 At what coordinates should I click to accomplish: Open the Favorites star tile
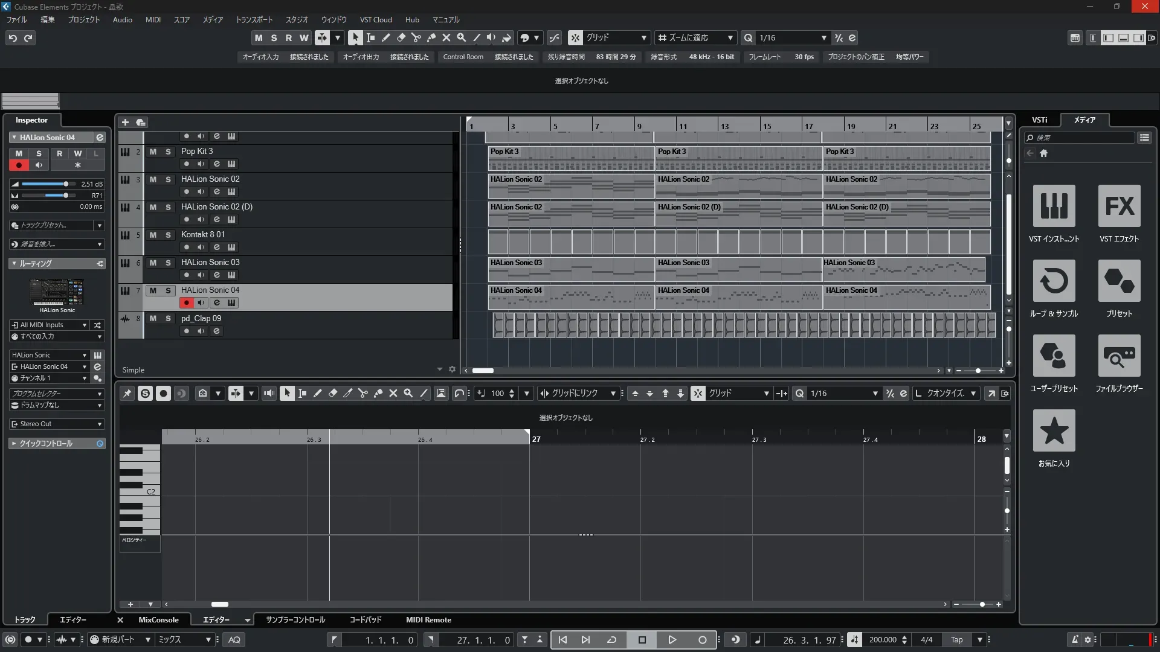coord(1054,431)
